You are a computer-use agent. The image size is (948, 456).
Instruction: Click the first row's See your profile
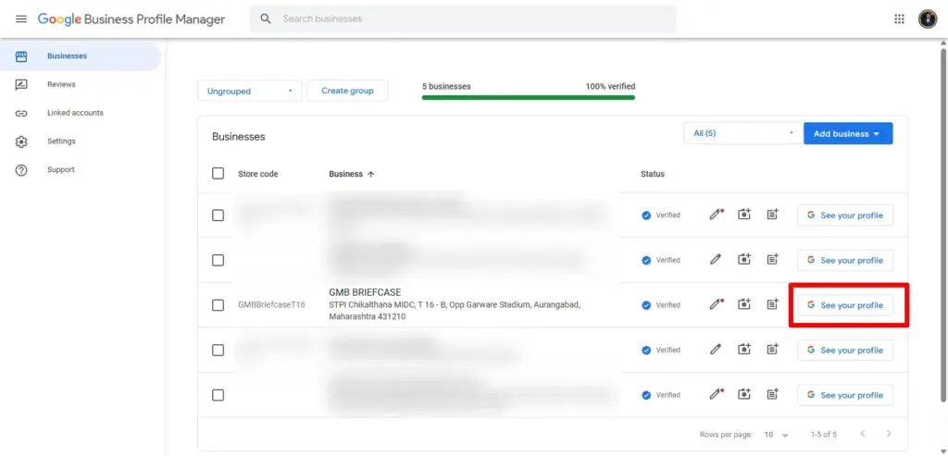tap(845, 215)
